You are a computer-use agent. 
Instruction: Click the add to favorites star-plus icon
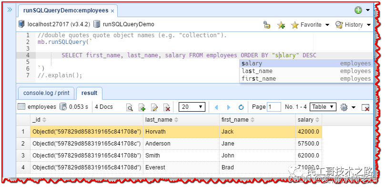pos(281,25)
